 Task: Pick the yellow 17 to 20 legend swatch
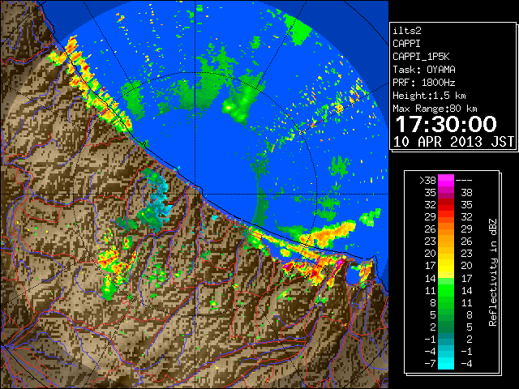446,266
